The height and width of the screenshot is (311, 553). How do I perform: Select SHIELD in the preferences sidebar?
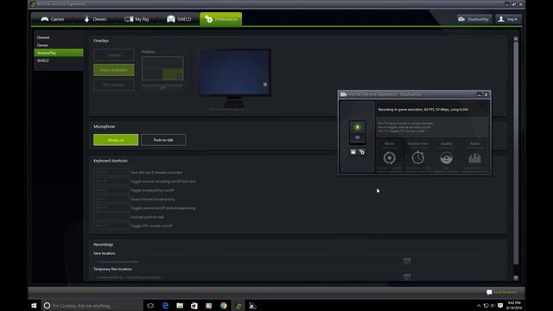59,60
